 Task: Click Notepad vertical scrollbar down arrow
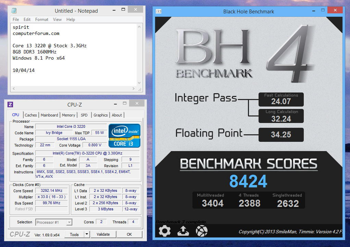pos(139,83)
